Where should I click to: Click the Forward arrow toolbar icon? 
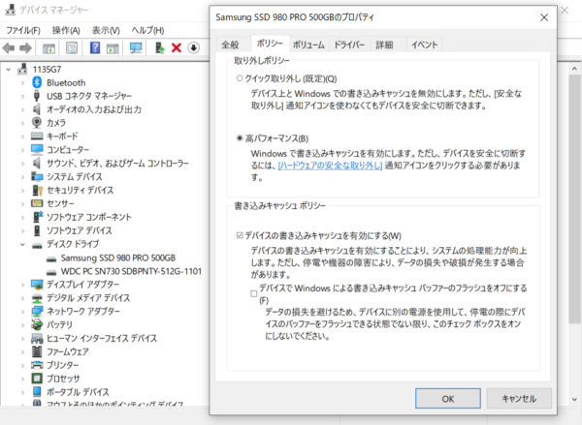tap(25, 47)
